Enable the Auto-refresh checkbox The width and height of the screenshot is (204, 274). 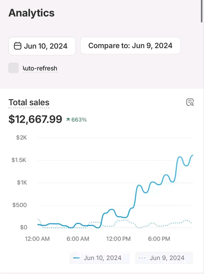tap(14, 68)
